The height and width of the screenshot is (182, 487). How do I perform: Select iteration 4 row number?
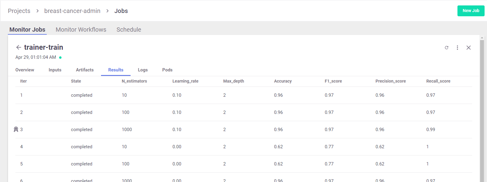21,147
